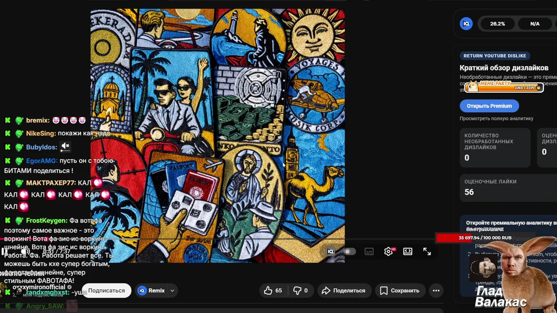557x313 pixels.
Task: Click the Meme Party progress banner
Action: click(504, 87)
